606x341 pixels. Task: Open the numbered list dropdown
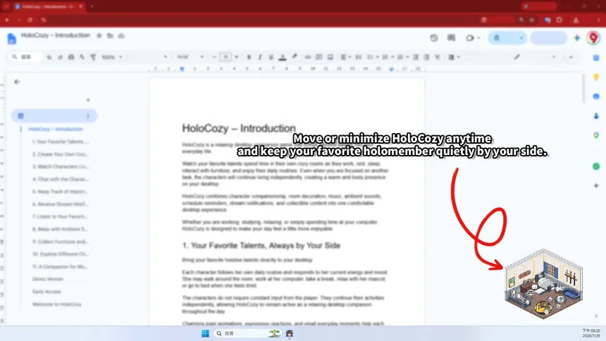point(403,57)
